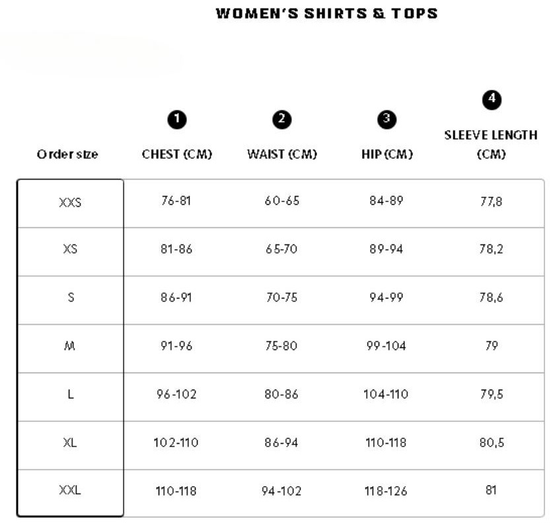Click the Order size header label
This screenshot has width=555, height=529.
point(67,155)
